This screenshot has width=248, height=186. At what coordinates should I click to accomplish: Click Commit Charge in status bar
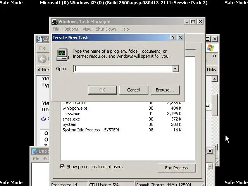[x=164, y=184]
